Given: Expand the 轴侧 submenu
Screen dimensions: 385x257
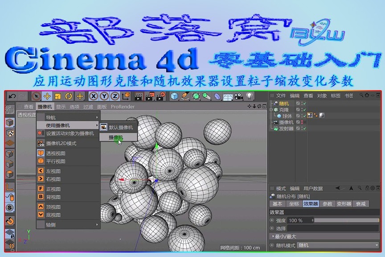Looking at the screenshot, I should tap(69, 224).
